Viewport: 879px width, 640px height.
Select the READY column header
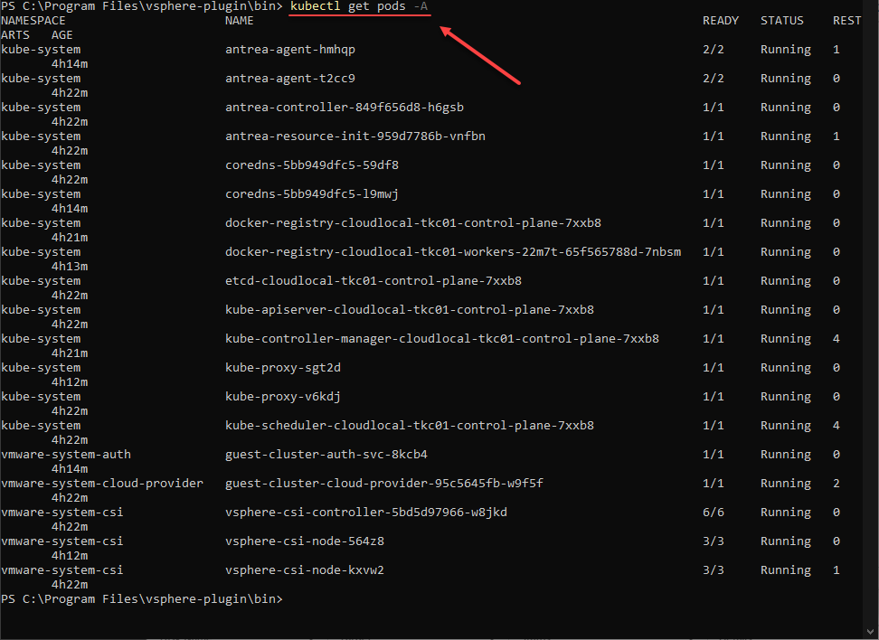click(721, 21)
